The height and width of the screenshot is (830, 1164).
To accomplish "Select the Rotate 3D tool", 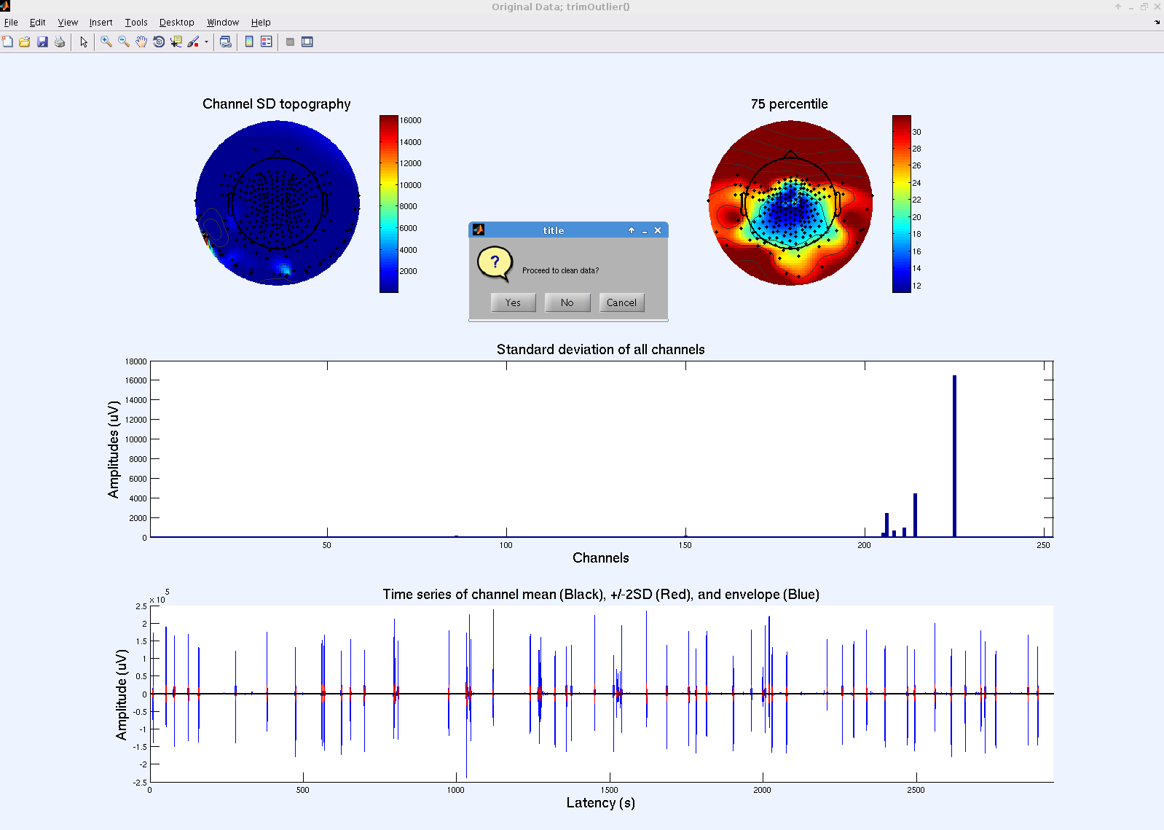I will [x=159, y=42].
